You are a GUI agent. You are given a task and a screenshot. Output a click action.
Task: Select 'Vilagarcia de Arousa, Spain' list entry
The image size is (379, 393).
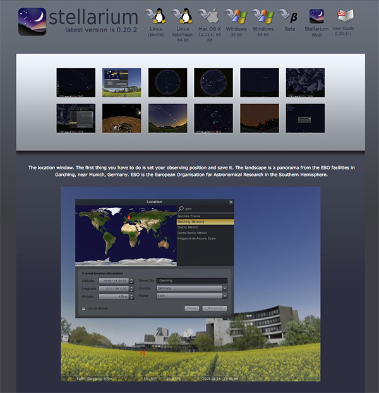pyautogui.click(x=205, y=238)
